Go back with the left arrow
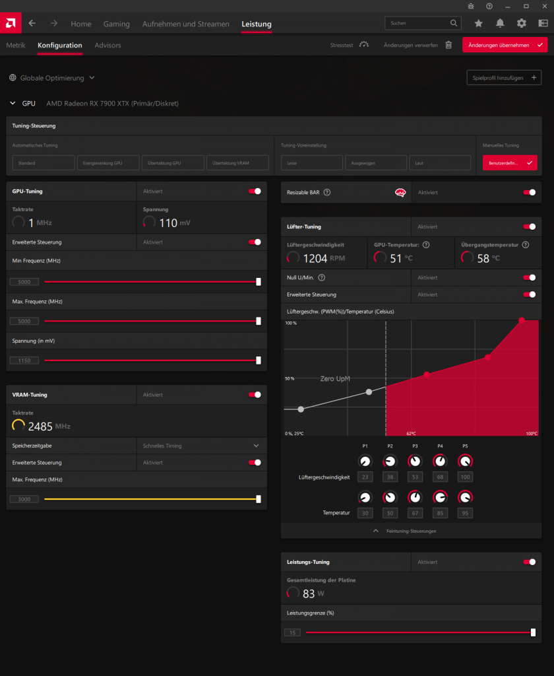Image resolution: width=554 pixels, height=676 pixels. [x=32, y=23]
